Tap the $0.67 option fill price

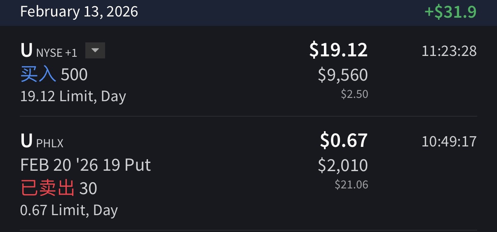click(344, 141)
